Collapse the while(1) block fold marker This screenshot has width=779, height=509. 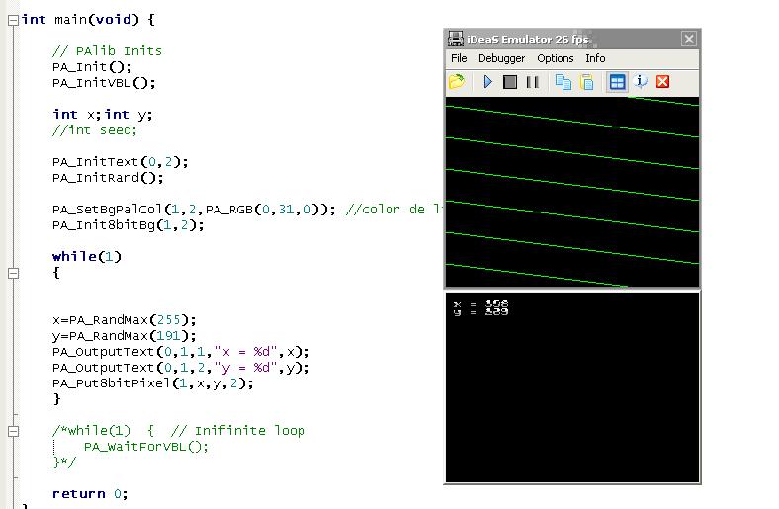[x=13, y=273]
